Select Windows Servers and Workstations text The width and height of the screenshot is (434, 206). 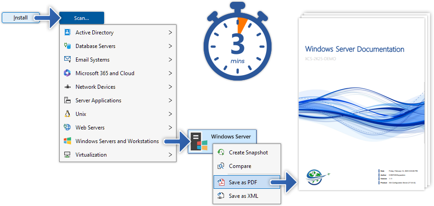pyautogui.click(x=117, y=141)
